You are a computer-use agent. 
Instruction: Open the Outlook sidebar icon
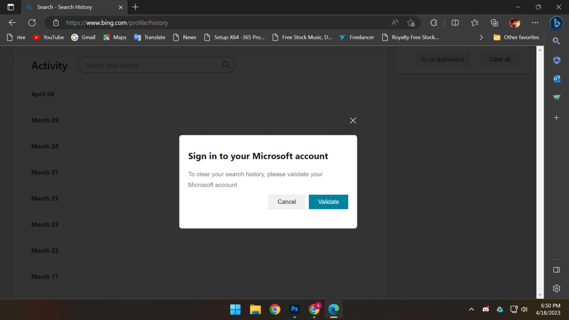[x=557, y=79]
